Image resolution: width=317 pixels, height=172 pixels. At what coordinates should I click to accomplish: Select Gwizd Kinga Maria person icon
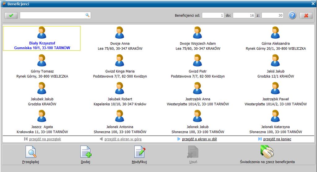[119, 60]
